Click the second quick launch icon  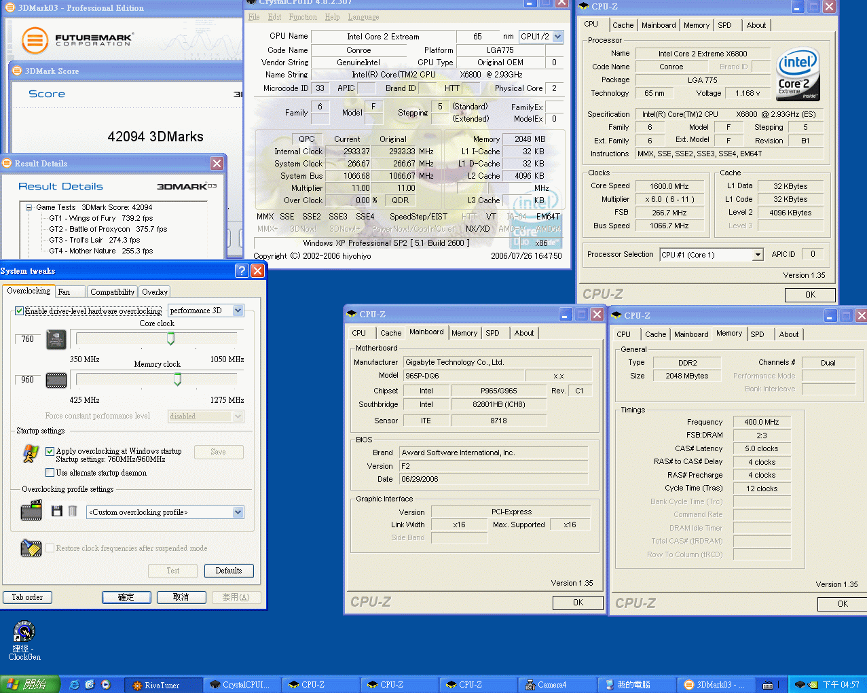(x=90, y=684)
